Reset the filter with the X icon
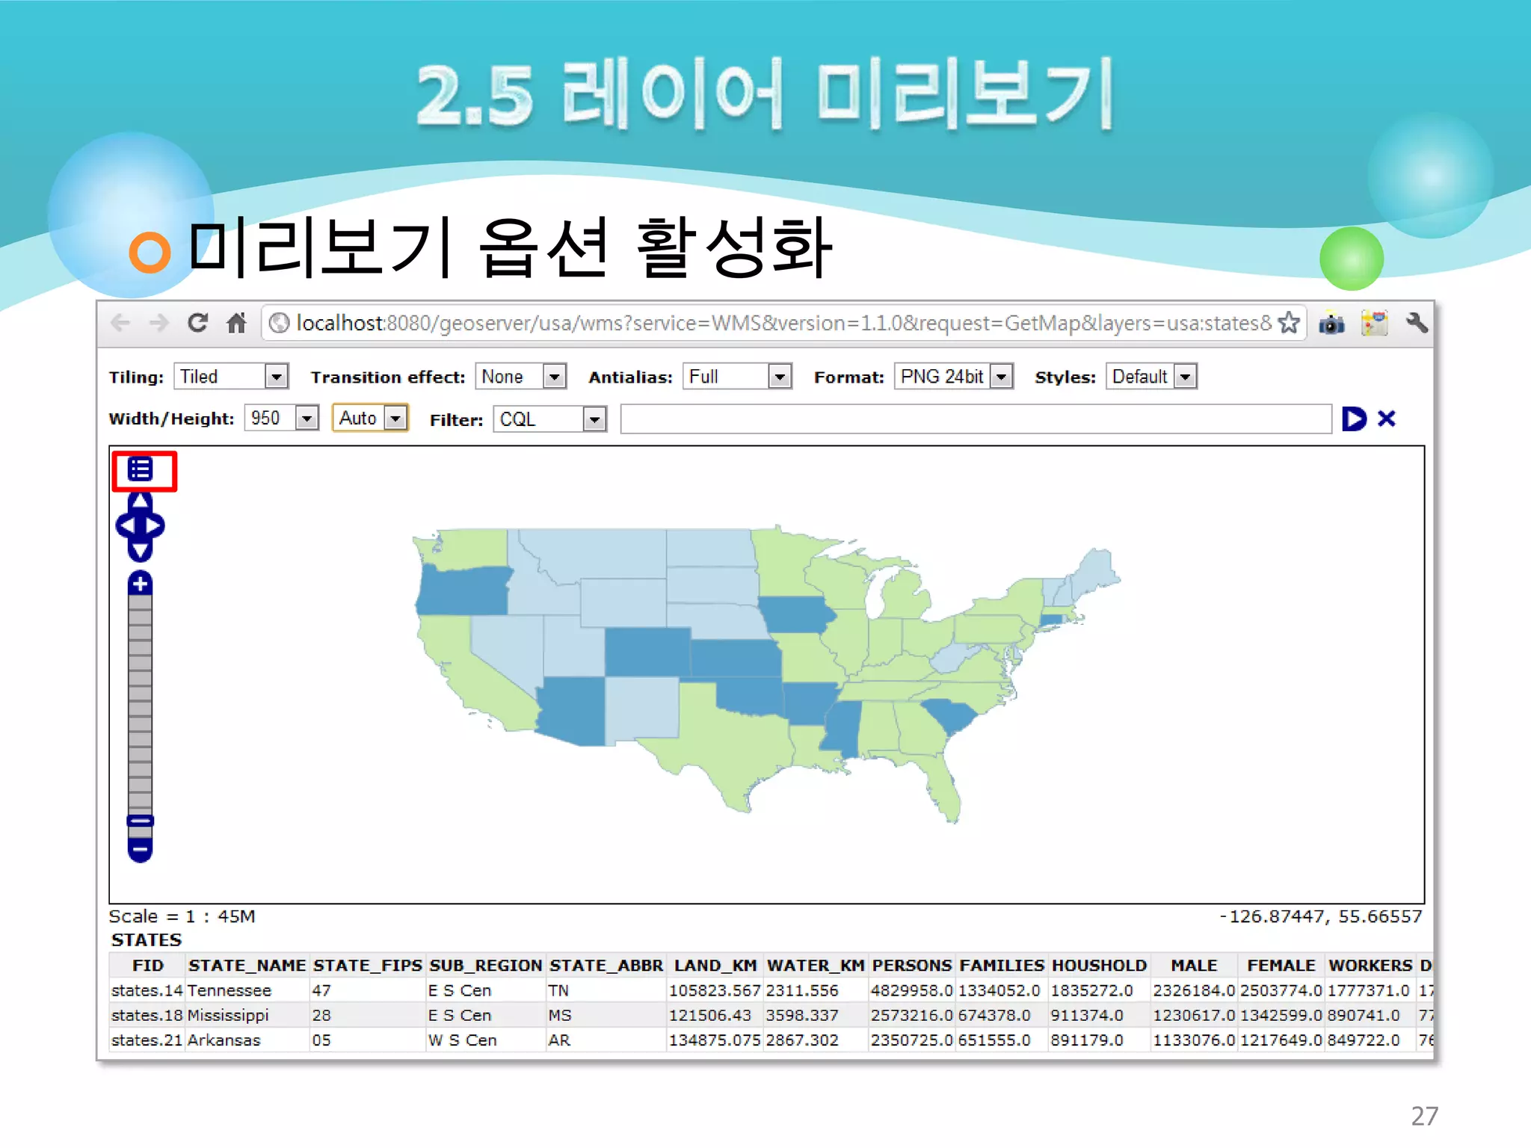Viewport: 1531px width, 1148px height. pyautogui.click(x=1387, y=419)
